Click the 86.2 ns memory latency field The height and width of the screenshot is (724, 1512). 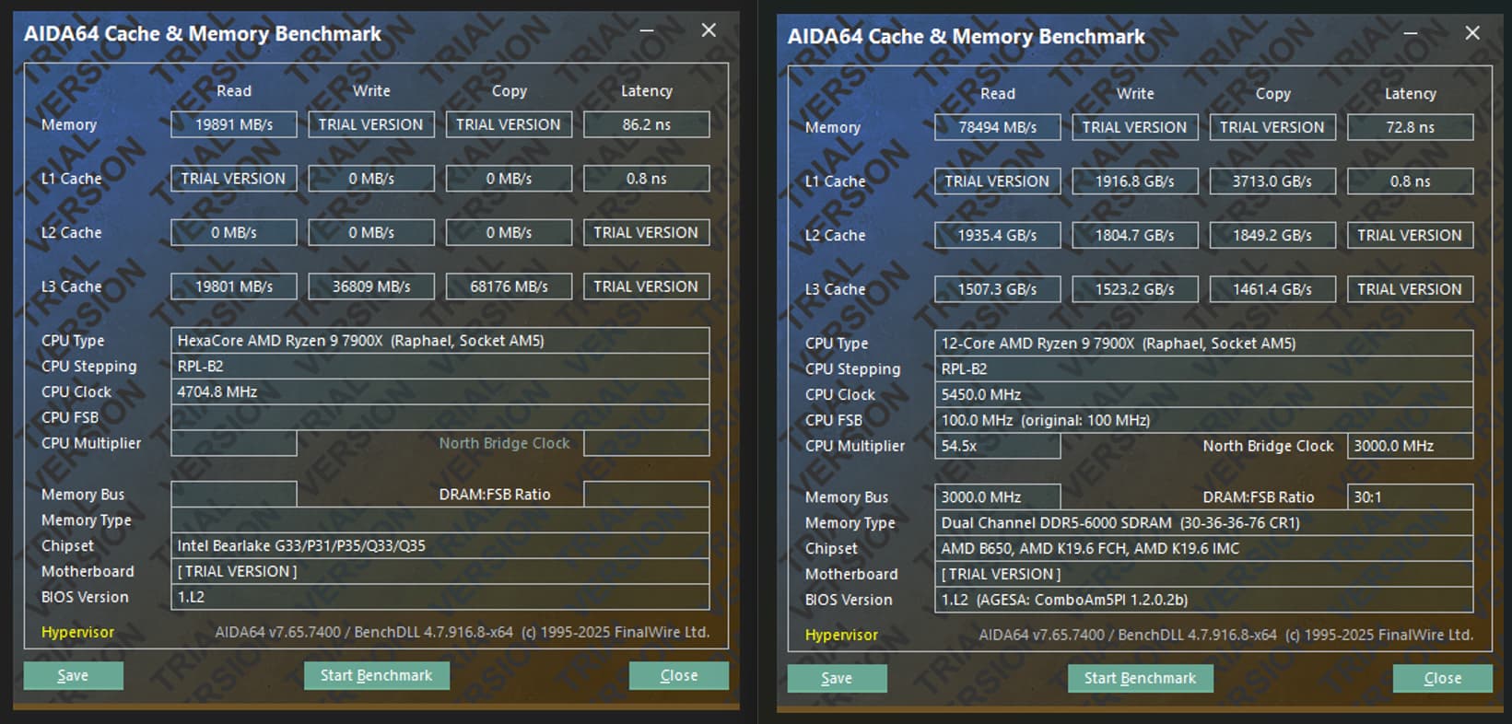(646, 124)
